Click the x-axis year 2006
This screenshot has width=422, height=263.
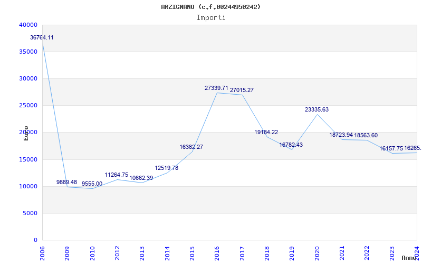point(42,254)
